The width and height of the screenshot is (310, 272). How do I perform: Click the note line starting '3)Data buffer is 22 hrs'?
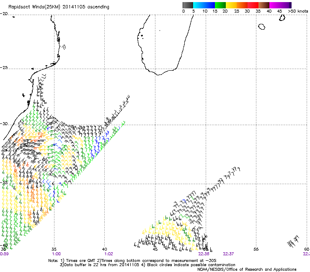click(147, 265)
